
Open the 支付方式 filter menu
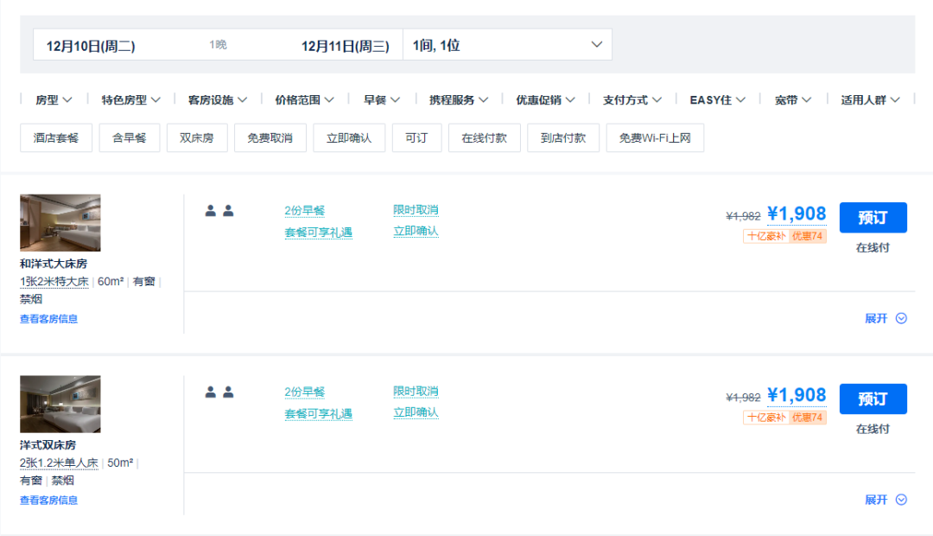tap(632, 100)
